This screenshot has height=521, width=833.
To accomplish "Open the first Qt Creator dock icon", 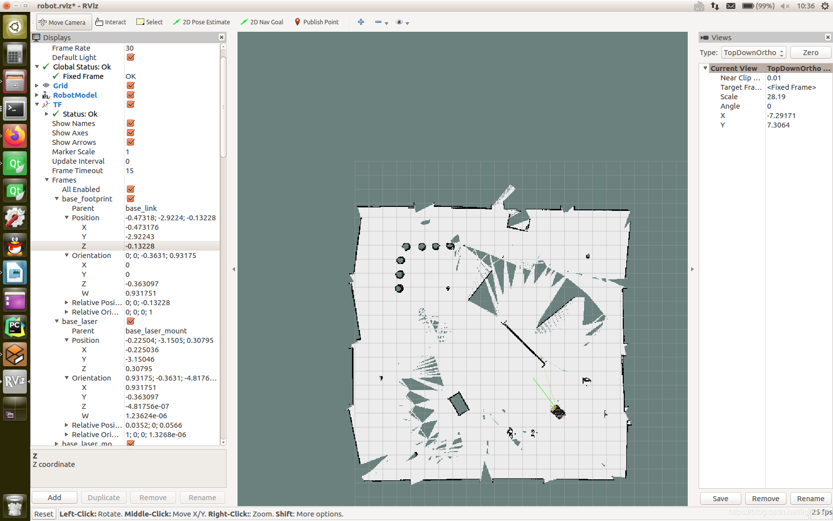I will pos(15,163).
